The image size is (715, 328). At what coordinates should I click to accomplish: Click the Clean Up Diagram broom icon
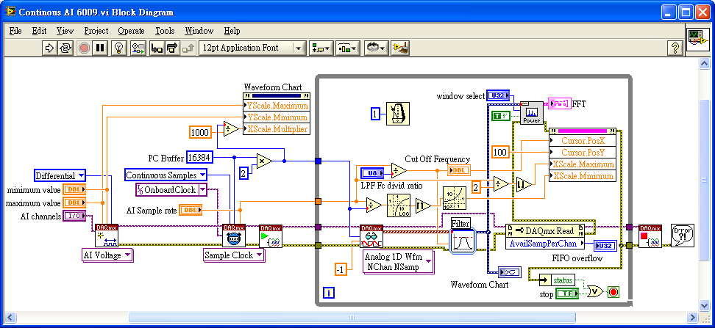[x=401, y=48]
